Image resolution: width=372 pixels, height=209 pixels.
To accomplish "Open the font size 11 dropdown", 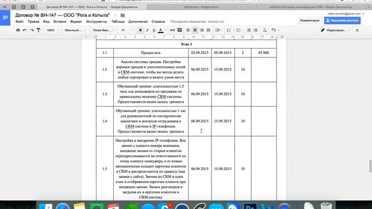I will 128,30.
